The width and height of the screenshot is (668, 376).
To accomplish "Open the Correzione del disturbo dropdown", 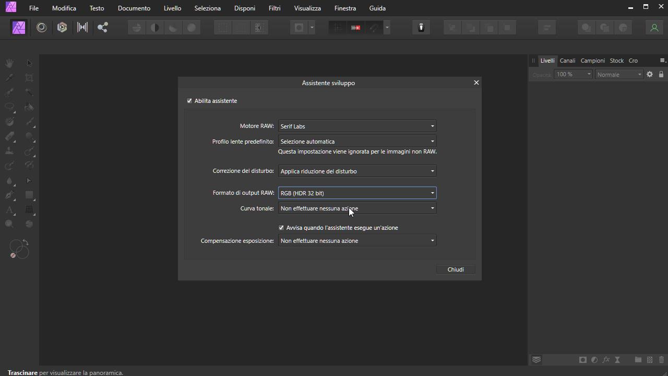I will [357, 171].
